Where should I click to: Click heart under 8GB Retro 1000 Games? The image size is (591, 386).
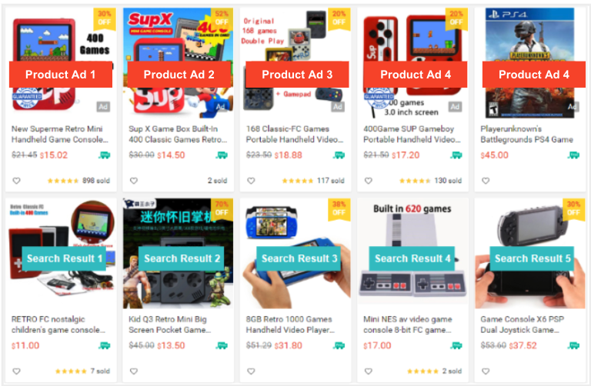[251, 371]
